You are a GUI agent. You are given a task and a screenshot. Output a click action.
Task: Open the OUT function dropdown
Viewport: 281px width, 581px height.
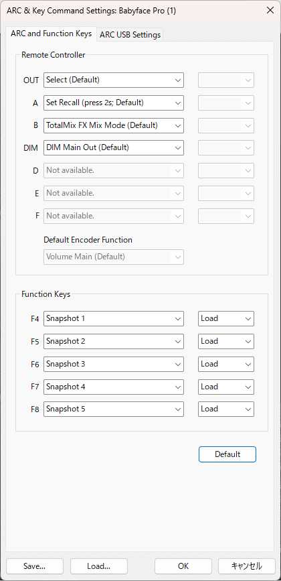click(114, 80)
